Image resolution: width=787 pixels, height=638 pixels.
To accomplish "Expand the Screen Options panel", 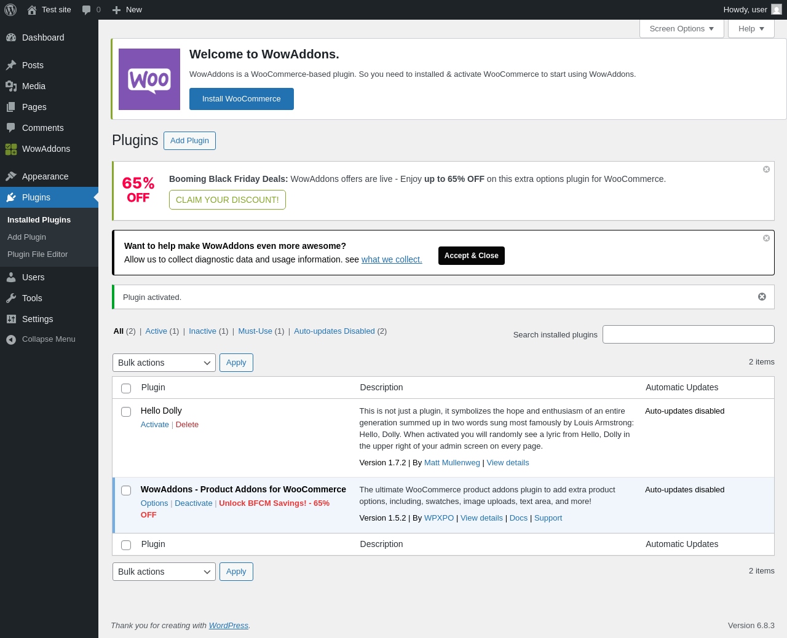I will 682,28.
